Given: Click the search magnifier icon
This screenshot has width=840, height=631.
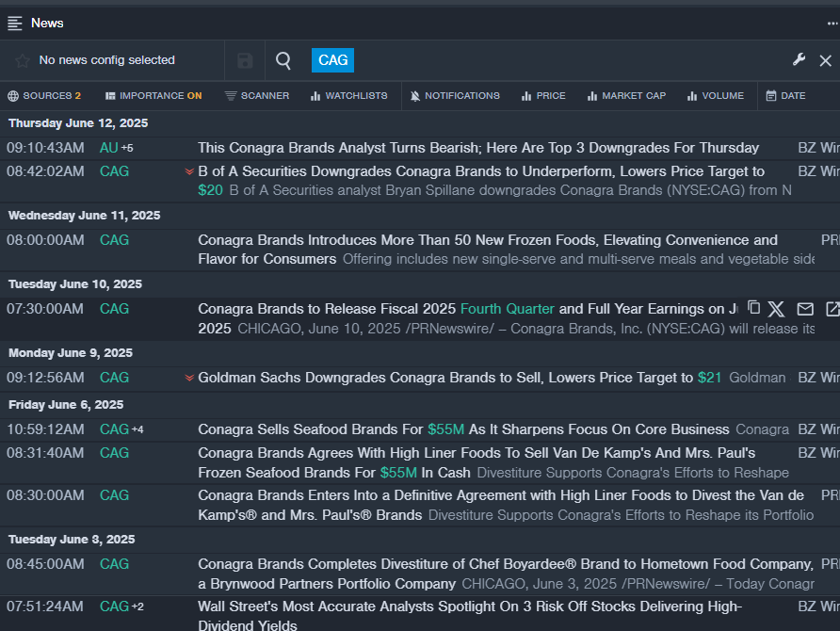Looking at the screenshot, I should tap(283, 60).
